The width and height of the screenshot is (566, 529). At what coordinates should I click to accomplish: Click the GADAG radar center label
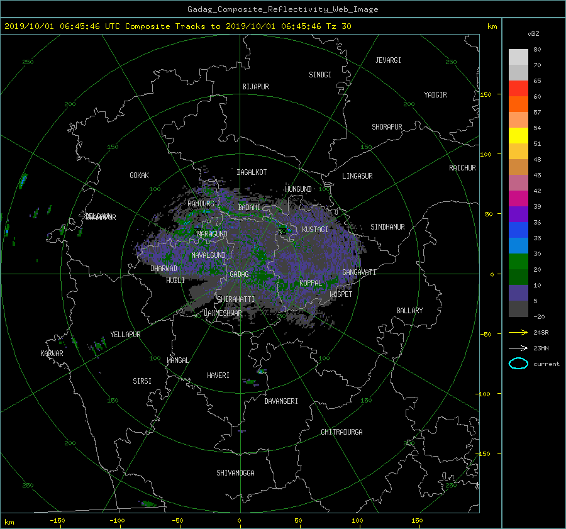(x=239, y=274)
